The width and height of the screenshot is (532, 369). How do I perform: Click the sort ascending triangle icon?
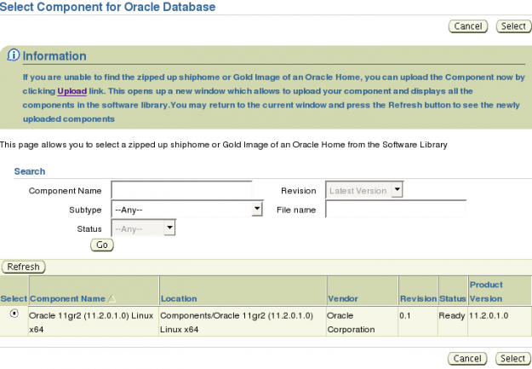[x=112, y=298]
